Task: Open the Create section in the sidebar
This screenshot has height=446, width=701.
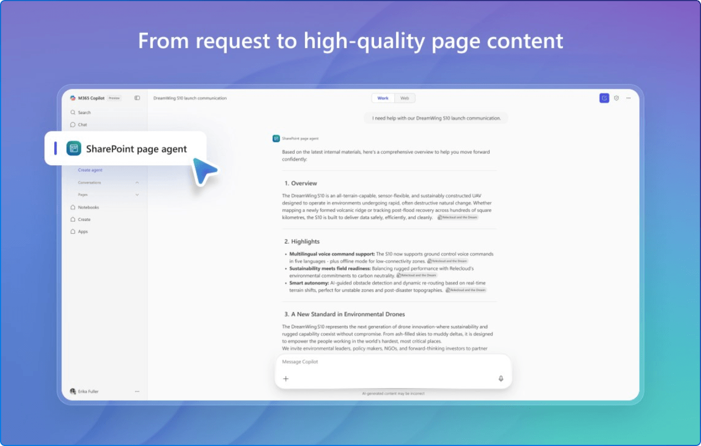Action: 83,219
